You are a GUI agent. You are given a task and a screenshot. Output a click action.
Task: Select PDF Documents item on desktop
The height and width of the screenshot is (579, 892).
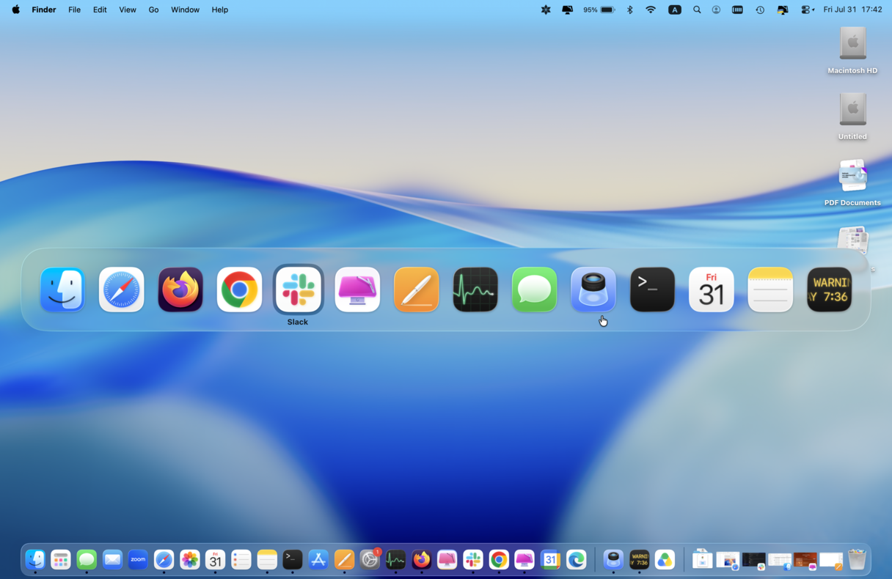pos(852,182)
